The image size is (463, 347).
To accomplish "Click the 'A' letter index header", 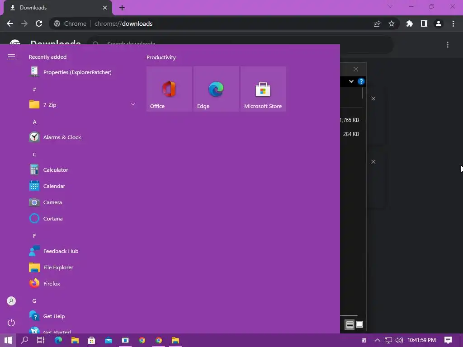I will click(x=34, y=122).
